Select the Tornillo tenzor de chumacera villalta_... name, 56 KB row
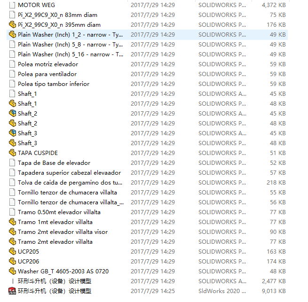This screenshot has height=302, width=308. tap(71, 202)
